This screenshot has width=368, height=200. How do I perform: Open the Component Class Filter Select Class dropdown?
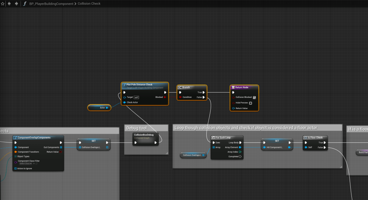[x=26, y=164]
